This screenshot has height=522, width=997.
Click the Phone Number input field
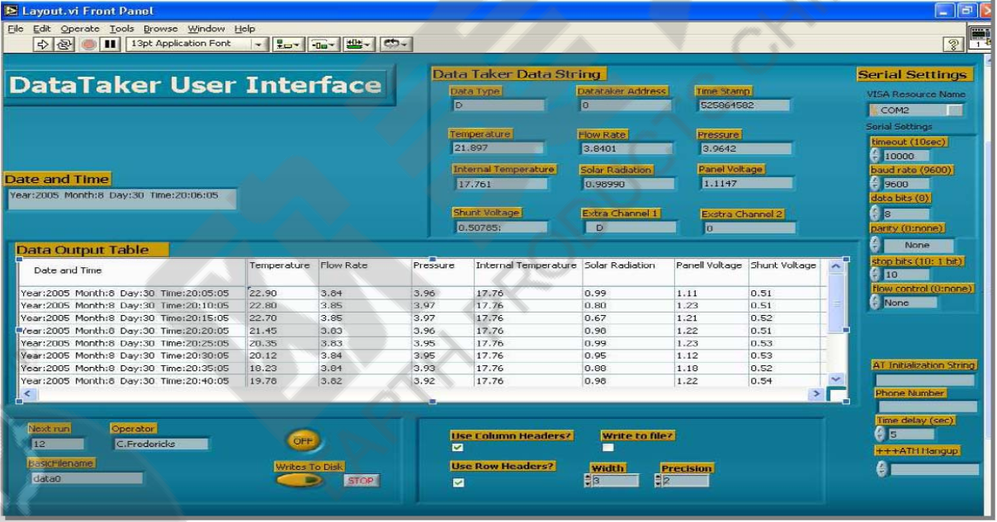point(927,406)
